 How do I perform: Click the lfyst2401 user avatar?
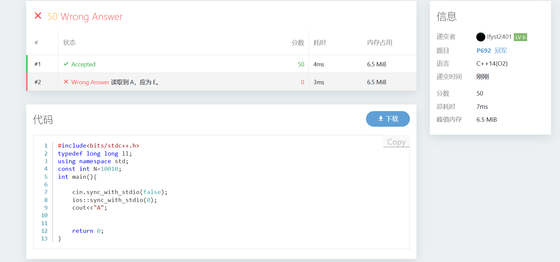click(480, 37)
